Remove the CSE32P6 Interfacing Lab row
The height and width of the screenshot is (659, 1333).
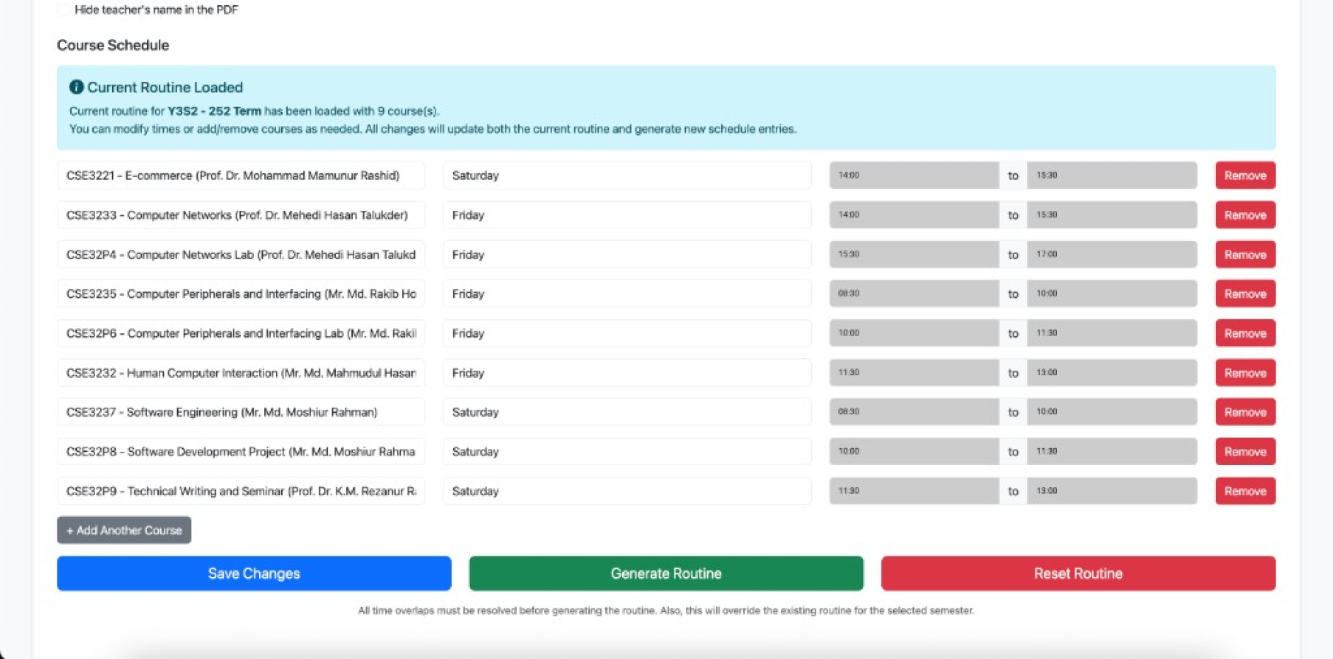[1245, 333]
